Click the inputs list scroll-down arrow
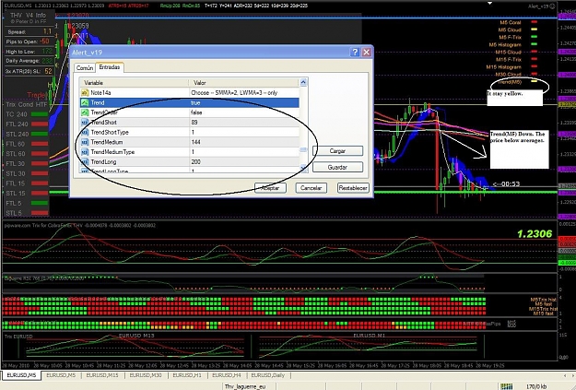The width and height of the screenshot is (576, 390). (303, 168)
